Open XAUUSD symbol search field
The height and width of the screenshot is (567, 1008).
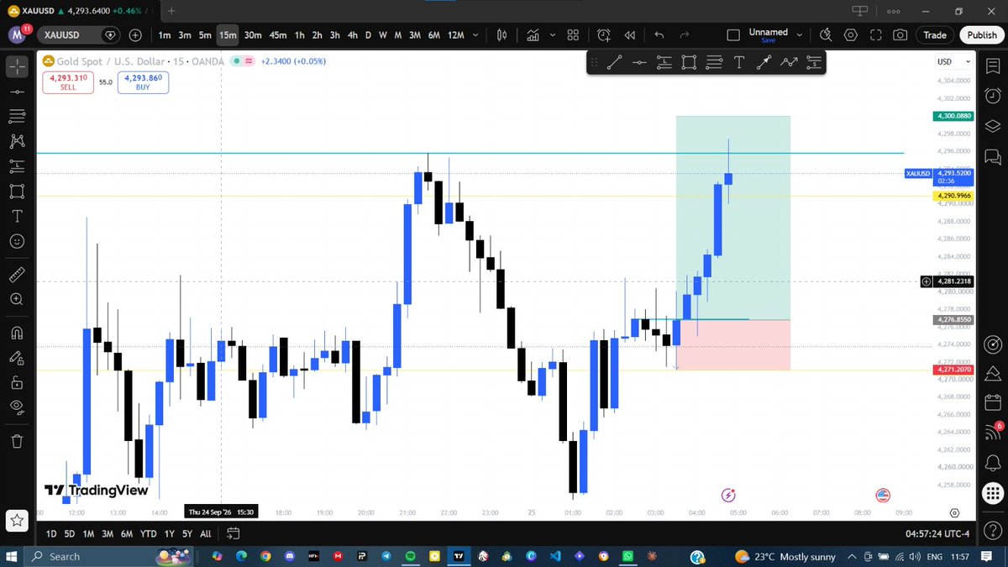79,35
